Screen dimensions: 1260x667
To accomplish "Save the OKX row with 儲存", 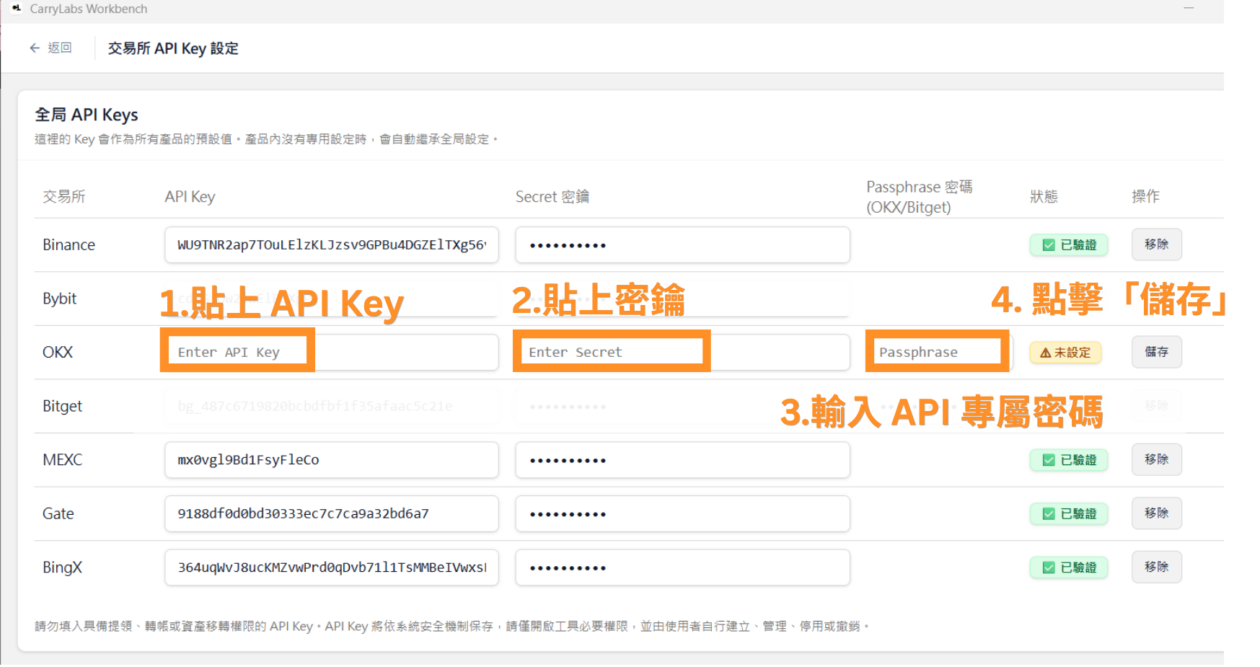I will coord(1156,352).
